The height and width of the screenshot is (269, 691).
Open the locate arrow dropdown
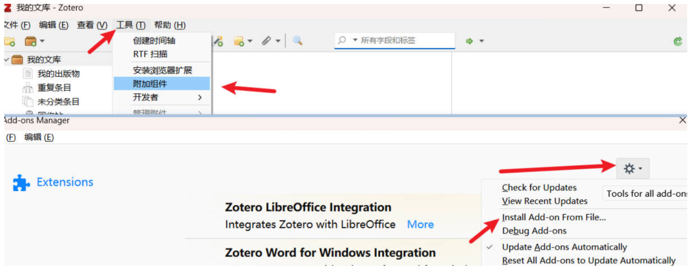[481, 42]
